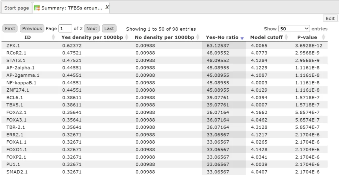Screen dimensions: 339x175
Task: Select the NF-kappaB.1 entry
Action: click(21, 83)
